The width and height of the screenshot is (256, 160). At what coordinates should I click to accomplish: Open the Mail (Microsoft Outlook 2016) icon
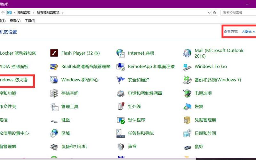coord(187,53)
